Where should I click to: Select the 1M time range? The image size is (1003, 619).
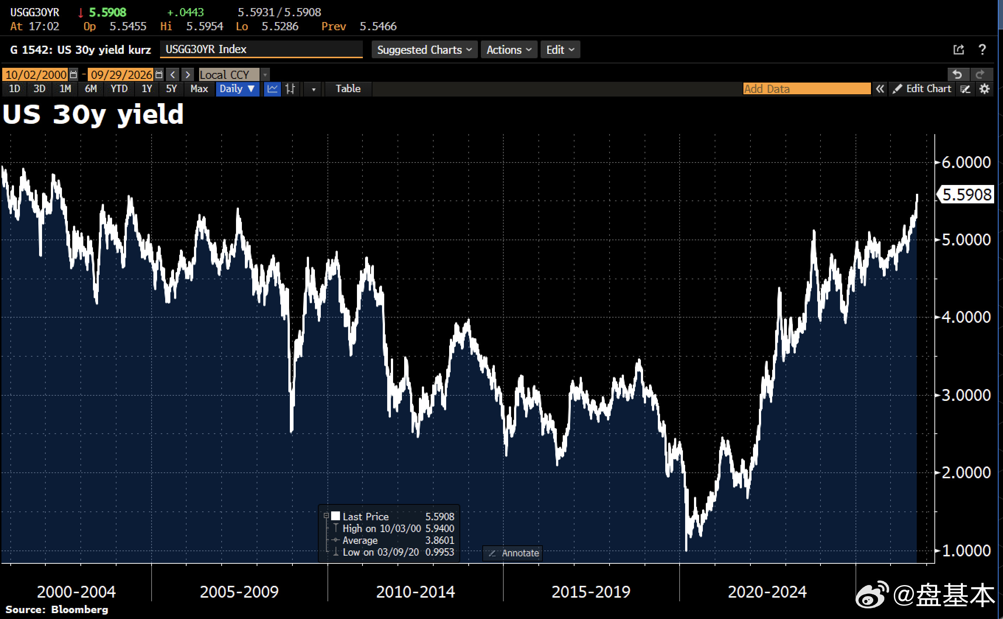coord(65,89)
